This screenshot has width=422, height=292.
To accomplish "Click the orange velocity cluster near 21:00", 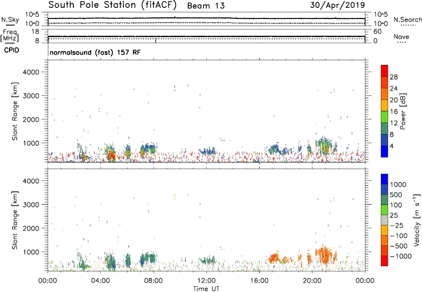I will pyautogui.click(x=324, y=255).
